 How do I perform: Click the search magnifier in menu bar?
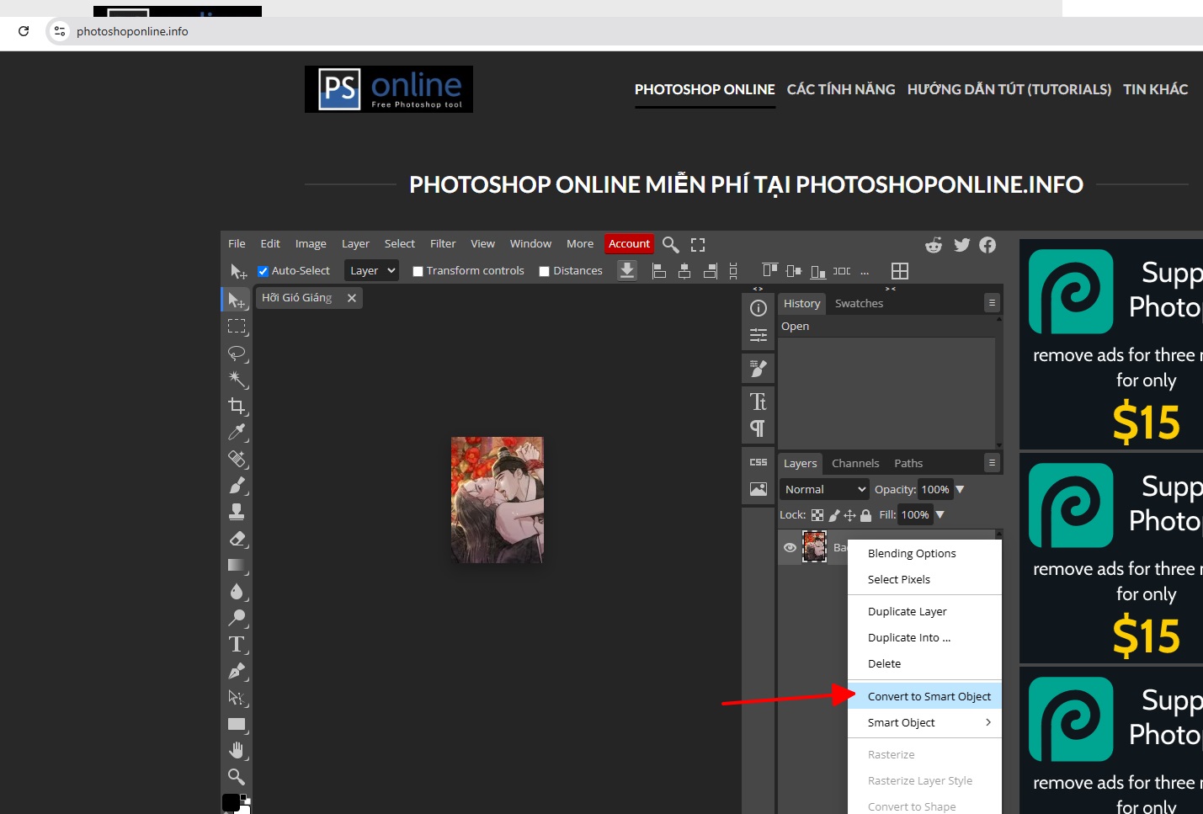[670, 244]
